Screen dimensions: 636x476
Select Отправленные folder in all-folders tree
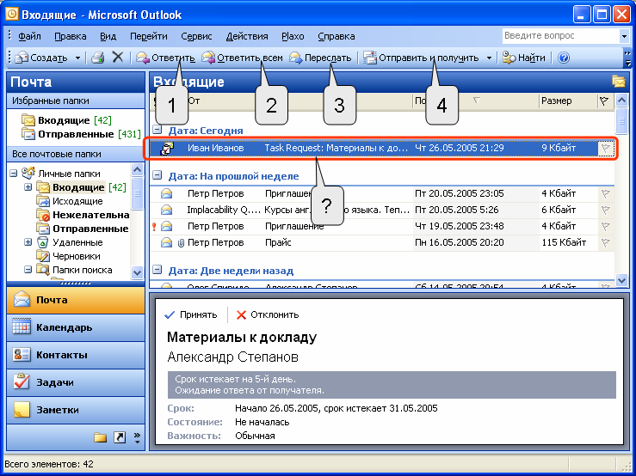click(x=83, y=229)
